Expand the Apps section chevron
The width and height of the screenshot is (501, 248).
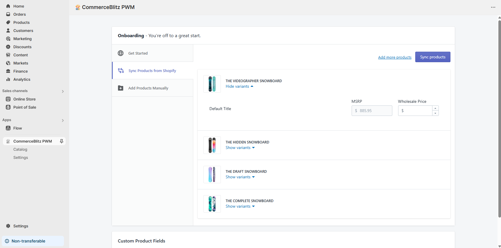pyautogui.click(x=63, y=120)
